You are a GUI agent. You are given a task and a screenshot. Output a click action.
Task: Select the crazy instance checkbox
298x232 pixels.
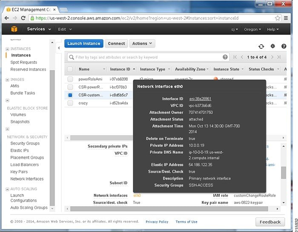coord(70,103)
